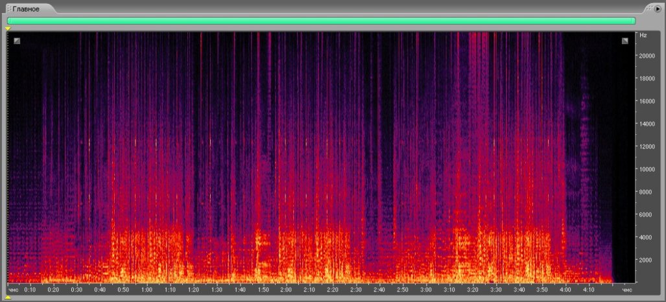Grab the panel grip beside Главное tab
Screen dimensions: 666x302
point(10,8)
